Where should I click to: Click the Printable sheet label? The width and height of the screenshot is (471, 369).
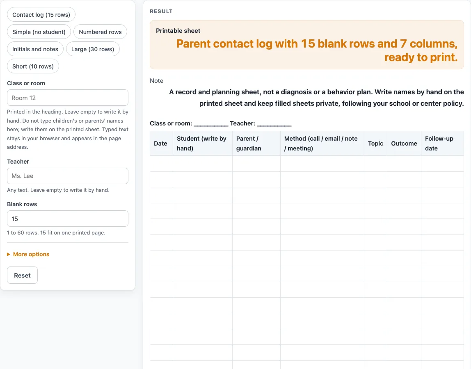178,31
